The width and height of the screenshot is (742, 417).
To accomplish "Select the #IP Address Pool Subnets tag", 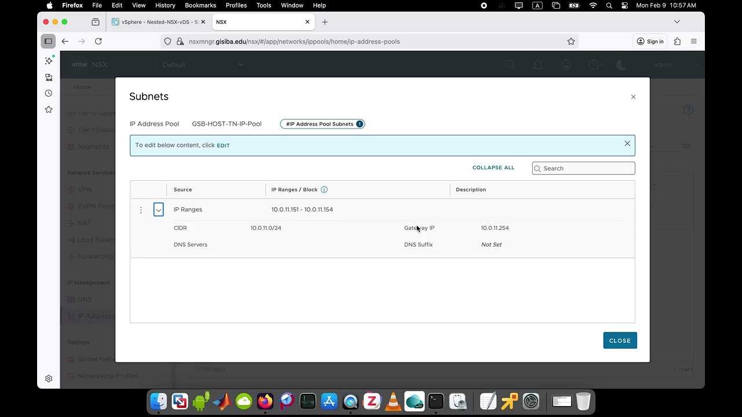I will 322,124.
